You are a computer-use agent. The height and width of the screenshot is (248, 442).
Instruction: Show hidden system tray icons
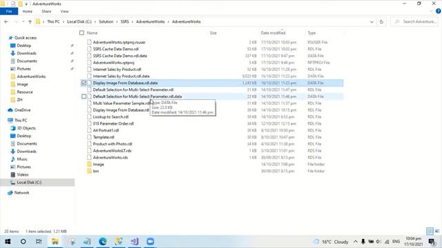[355, 242]
